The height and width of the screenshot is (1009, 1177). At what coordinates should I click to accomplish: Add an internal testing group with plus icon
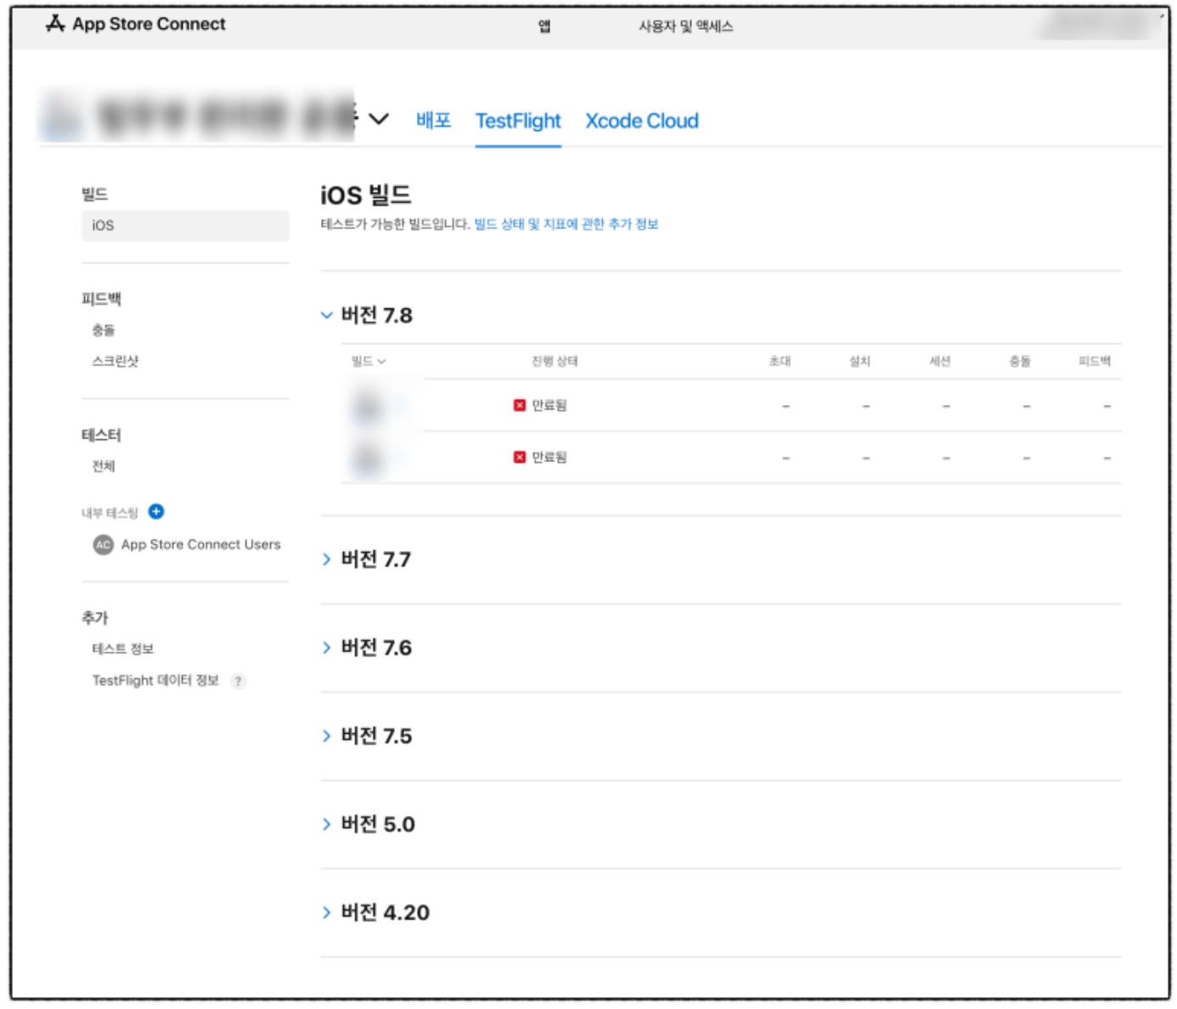pyautogui.click(x=156, y=511)
